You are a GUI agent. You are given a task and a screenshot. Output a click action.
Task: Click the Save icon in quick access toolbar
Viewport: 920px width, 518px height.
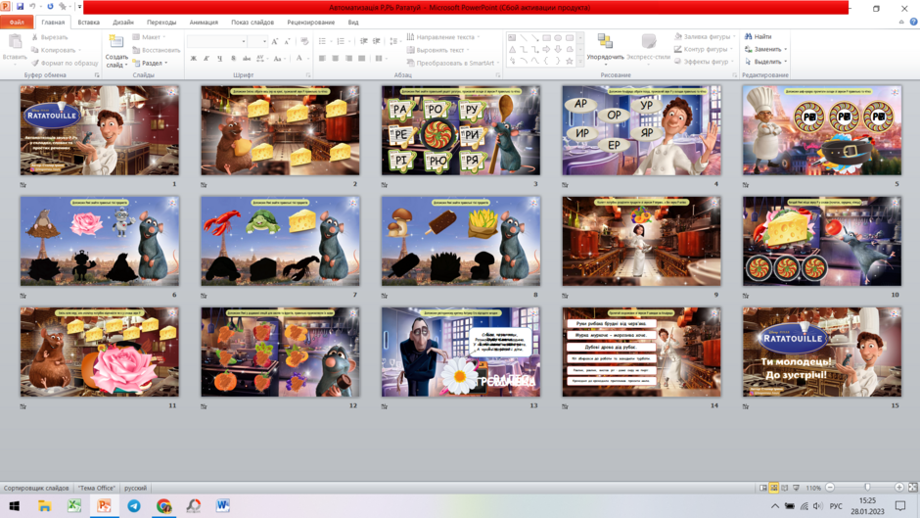(x=20, y=7)
